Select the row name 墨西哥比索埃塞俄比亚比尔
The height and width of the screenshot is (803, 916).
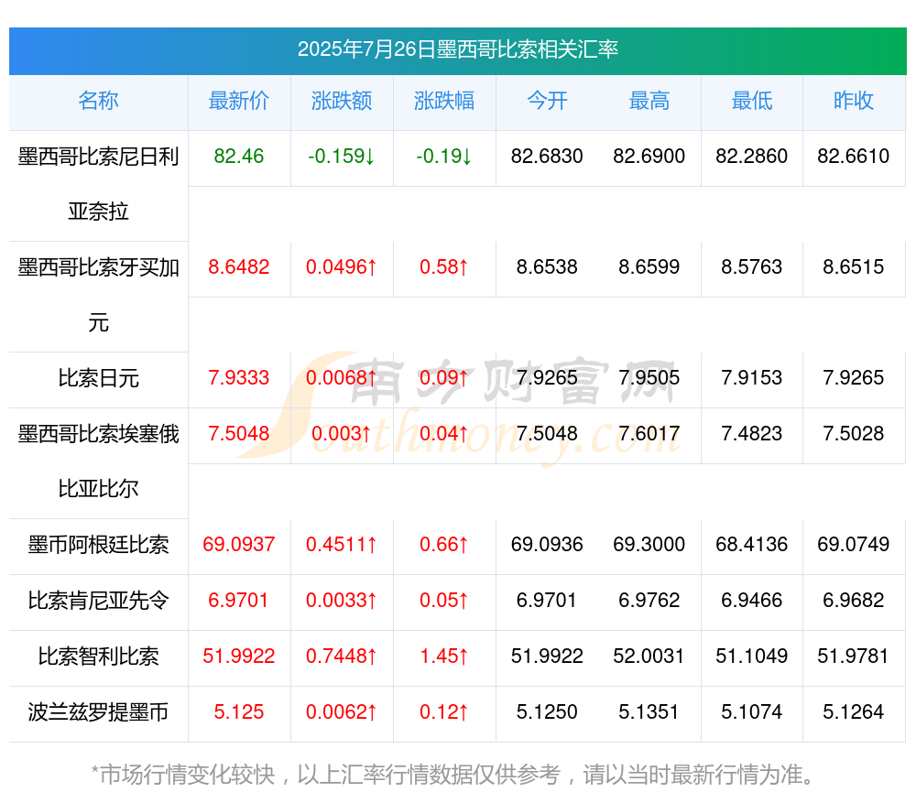[x=98, y=461]
